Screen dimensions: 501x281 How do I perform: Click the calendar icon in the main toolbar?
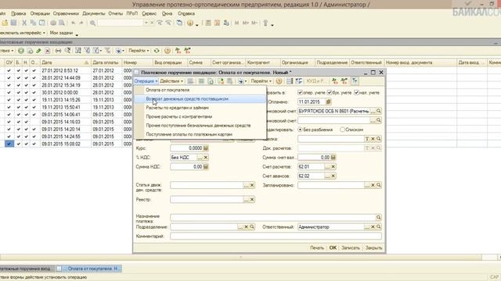coord(218,23)
